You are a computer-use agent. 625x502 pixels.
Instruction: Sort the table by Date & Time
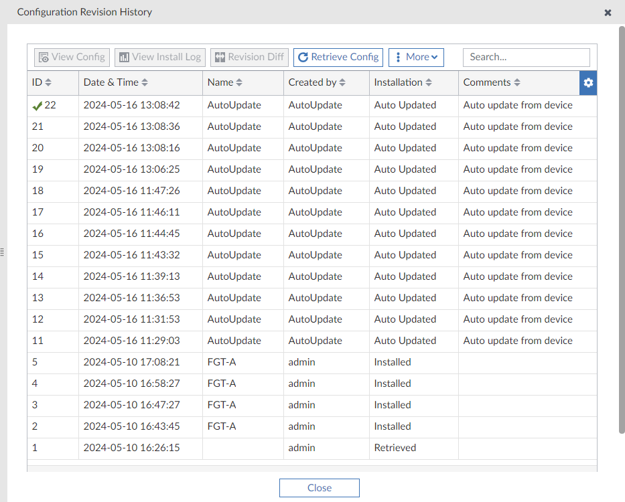coord(145,83)
